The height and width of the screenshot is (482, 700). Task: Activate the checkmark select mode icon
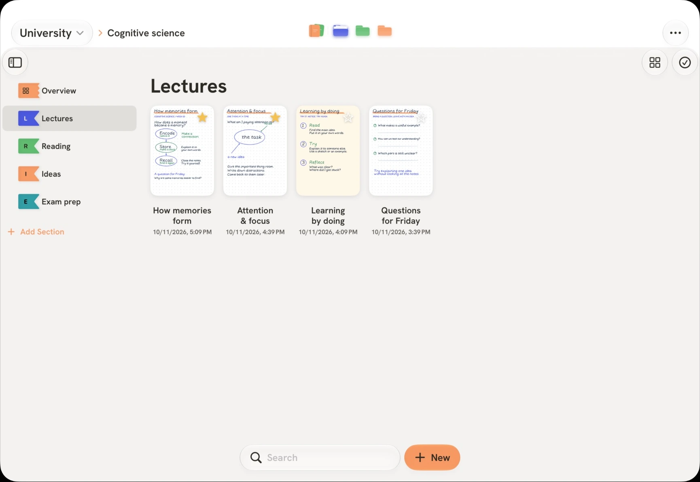click(685, 62)
